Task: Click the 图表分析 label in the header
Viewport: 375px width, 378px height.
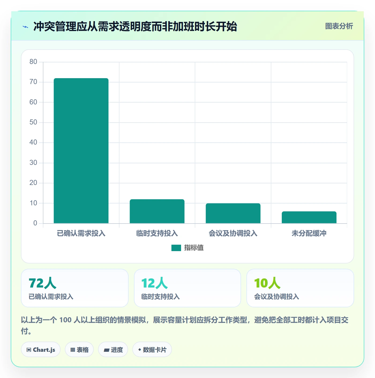Action: [339, 26]
